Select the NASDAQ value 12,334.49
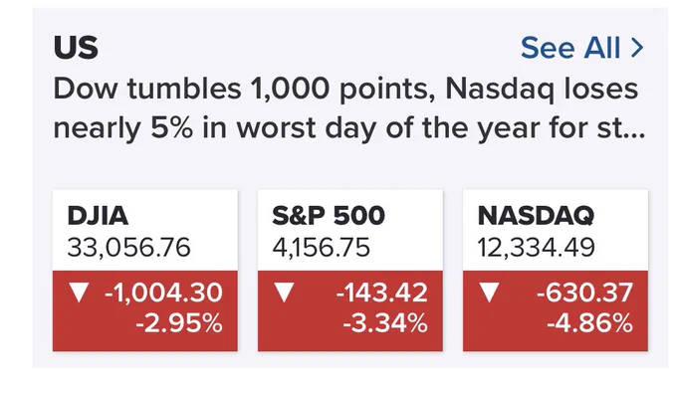 537,248
